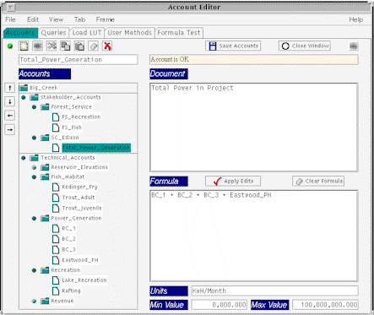Click the Min Value field
The image size is (374, 315).
coord(220,305)
